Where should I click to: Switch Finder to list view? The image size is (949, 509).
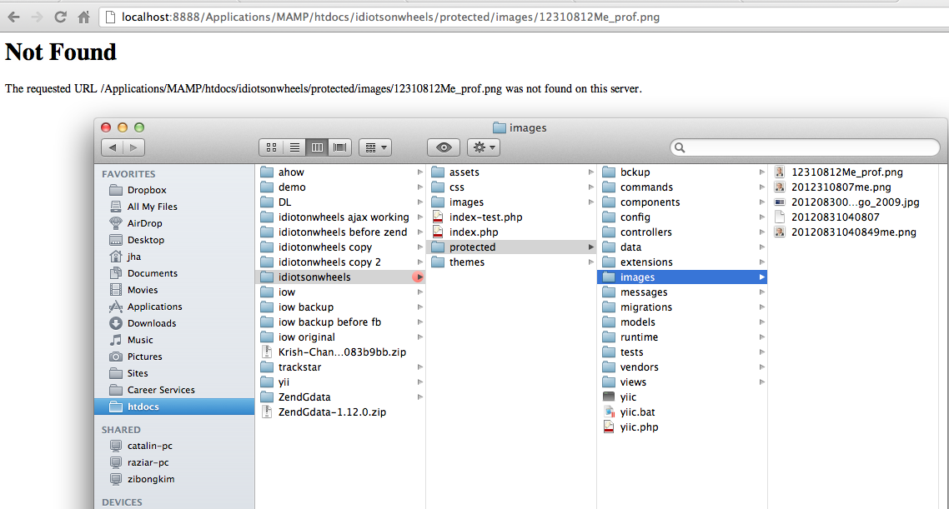(294, 147)
